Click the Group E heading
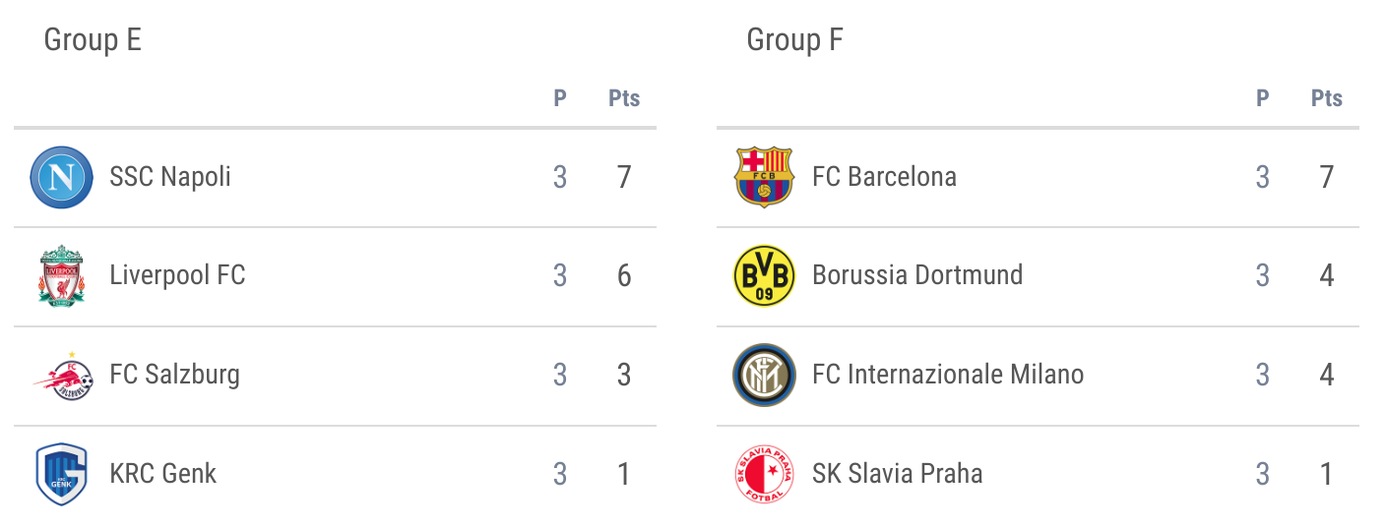1387x527 pixels. [x=93, y=40]
